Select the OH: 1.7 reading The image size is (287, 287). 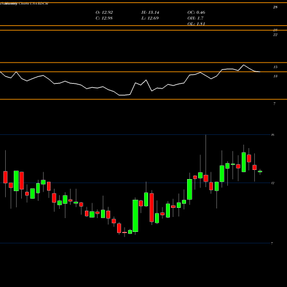(195, 18)
